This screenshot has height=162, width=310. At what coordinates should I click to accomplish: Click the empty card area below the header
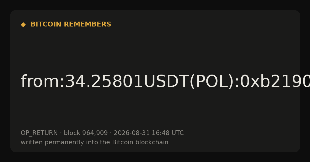point(155,49)
